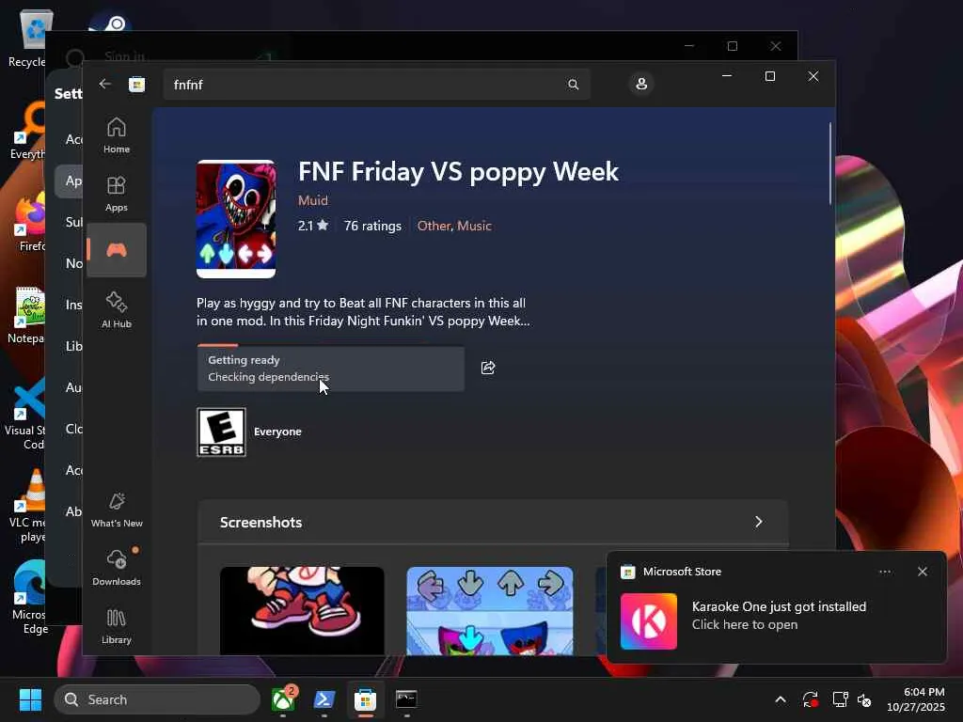Viewport: 963px width, 722px height.
Task: Select Apps item in Settings window sidebar
Action: (x=69, y=181)
